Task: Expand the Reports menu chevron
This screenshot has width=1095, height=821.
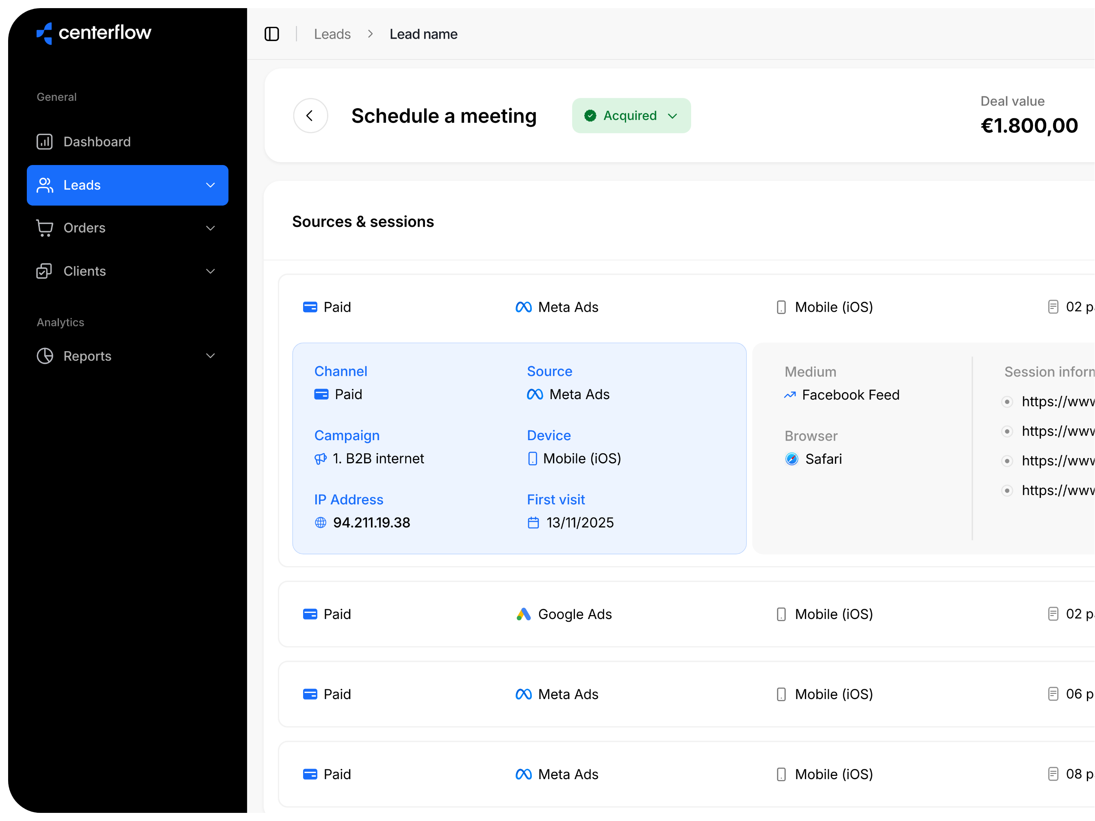Action: 210,356
